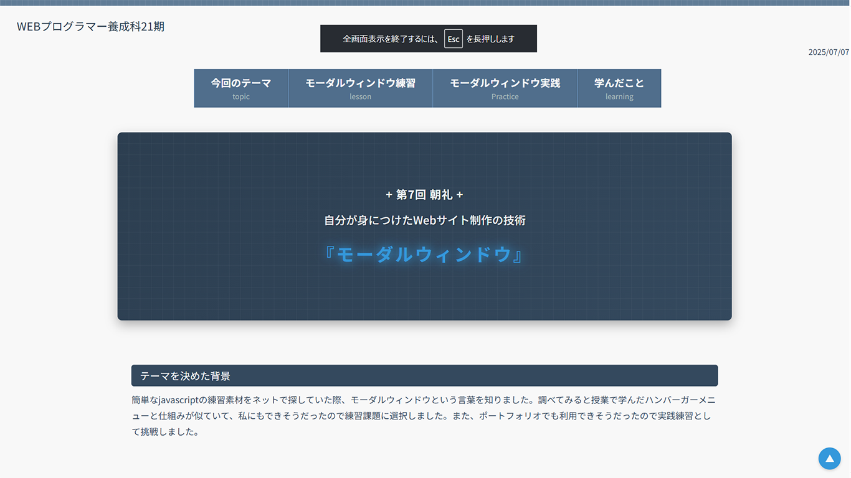Screen dimensions: 851x478
Task: Click the 'lesson' sublabel in navigation
Action: coord(360,97)
